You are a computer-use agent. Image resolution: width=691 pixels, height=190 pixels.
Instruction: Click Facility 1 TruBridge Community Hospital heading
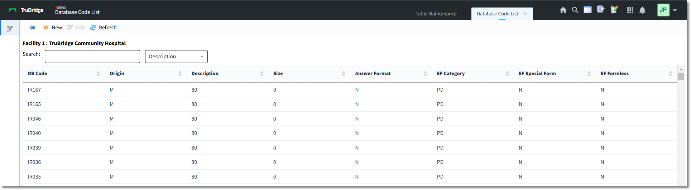click(x=74, y=43)
